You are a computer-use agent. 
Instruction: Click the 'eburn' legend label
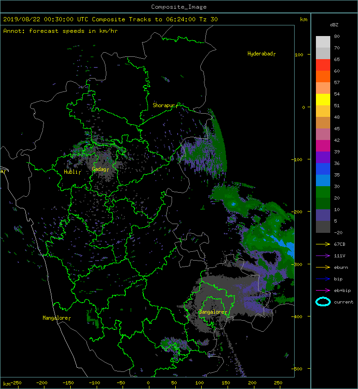[x=341, y=267]
